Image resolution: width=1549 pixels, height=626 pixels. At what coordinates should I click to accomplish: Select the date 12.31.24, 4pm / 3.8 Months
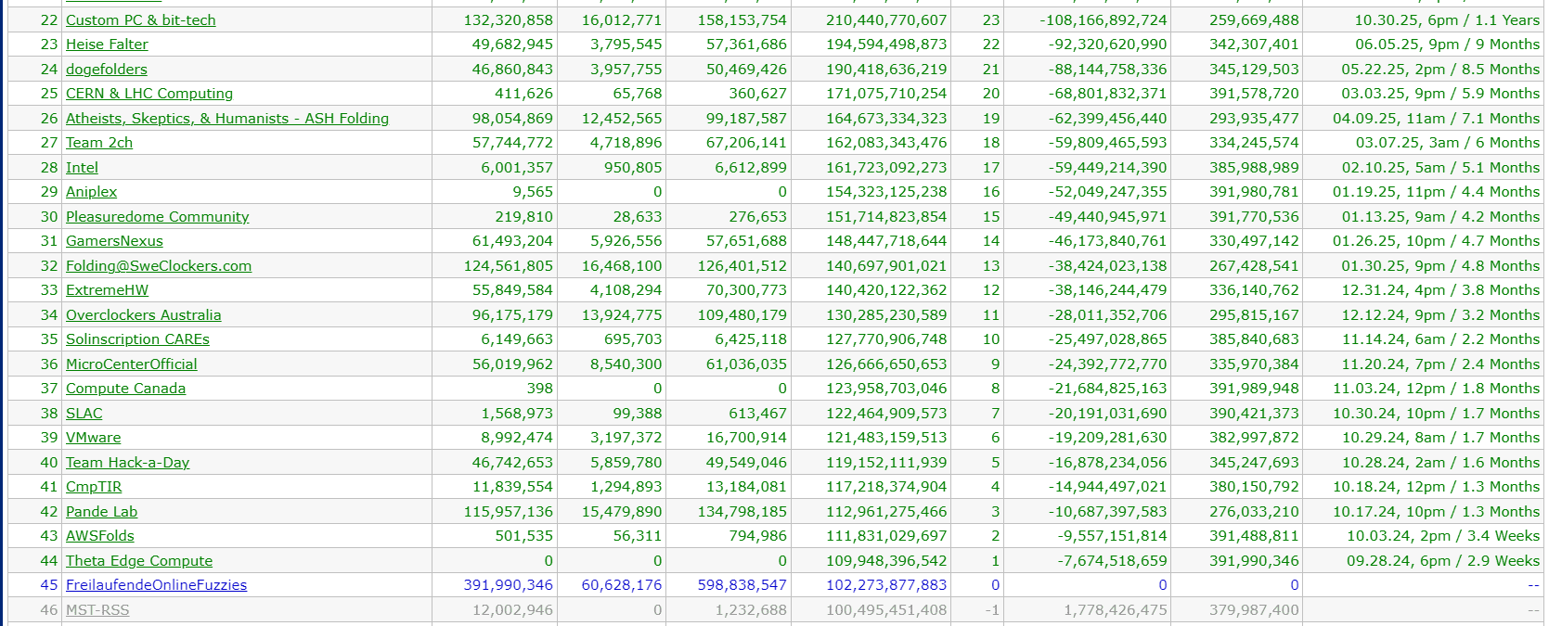pos(1441,290)
